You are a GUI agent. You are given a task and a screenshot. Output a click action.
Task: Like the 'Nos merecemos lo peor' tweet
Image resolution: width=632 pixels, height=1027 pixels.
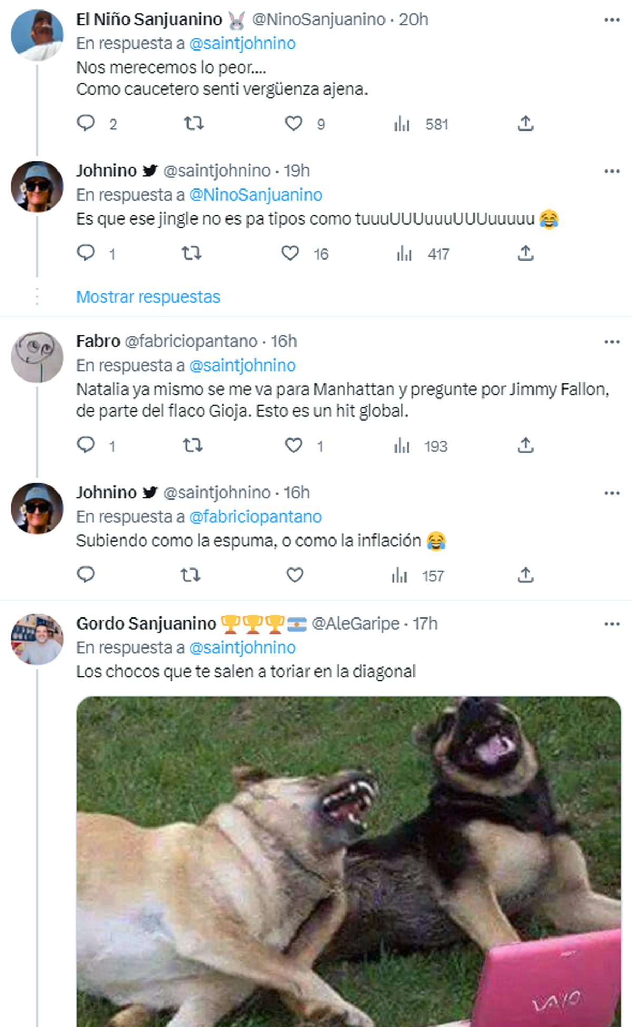pos(293,124)
